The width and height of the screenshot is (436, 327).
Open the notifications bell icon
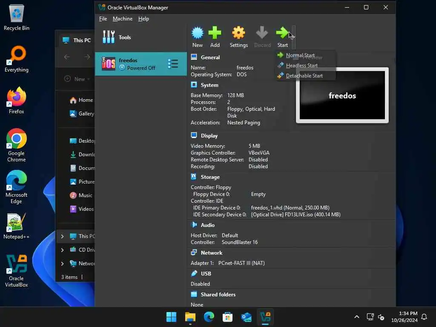tap(424, 317)
